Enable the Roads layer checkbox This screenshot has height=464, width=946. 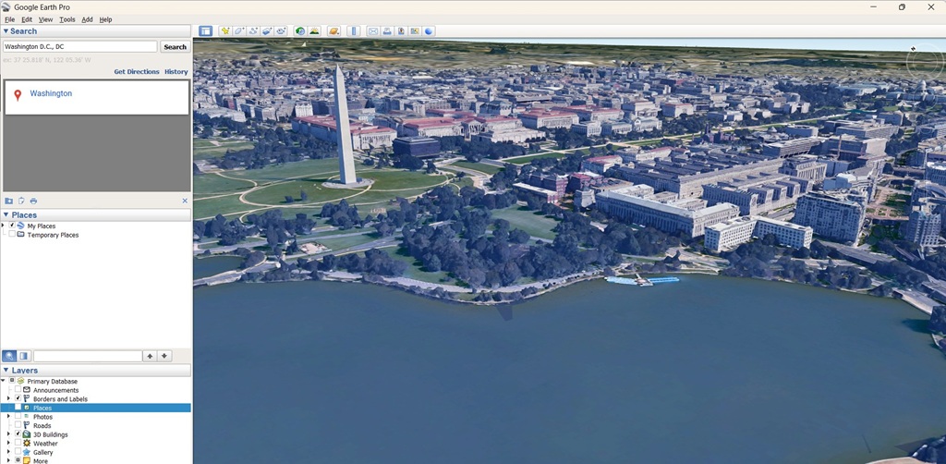[x=18, y=425]
